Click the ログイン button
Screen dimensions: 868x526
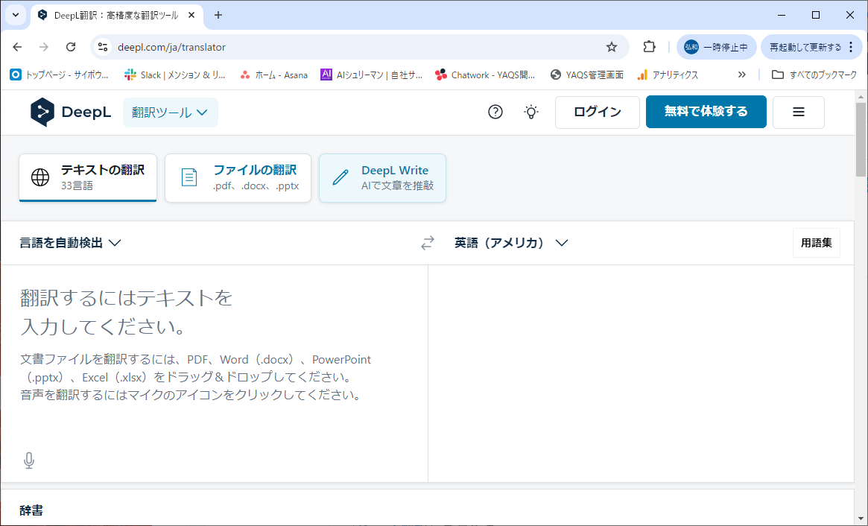[x=598, y=112]
